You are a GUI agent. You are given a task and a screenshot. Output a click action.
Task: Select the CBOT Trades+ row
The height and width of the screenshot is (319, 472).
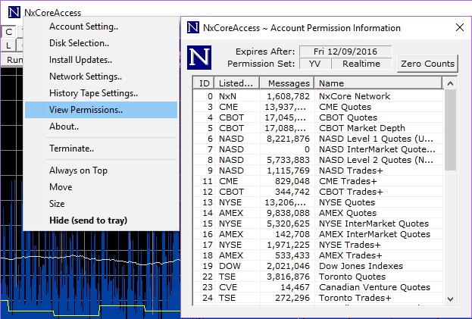(x=318, y=192)
